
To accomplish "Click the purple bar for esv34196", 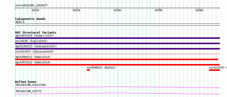I will click(x=117, y=43).
